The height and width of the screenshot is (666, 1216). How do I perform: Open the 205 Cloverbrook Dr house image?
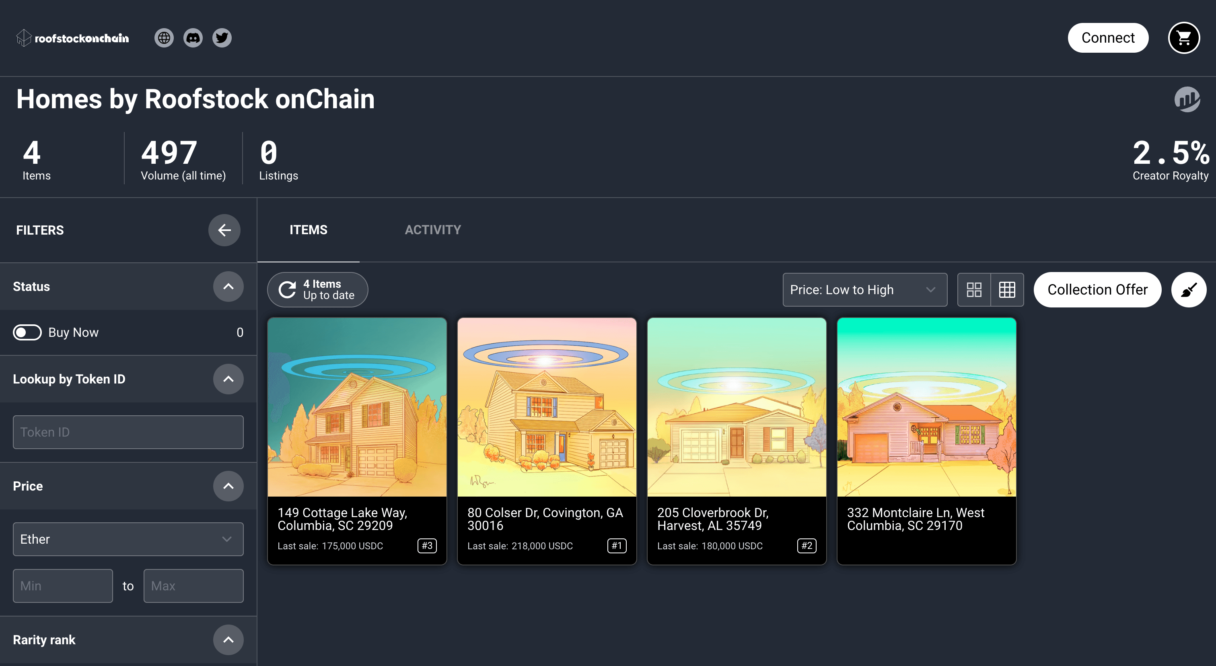[x=737, y=407]
